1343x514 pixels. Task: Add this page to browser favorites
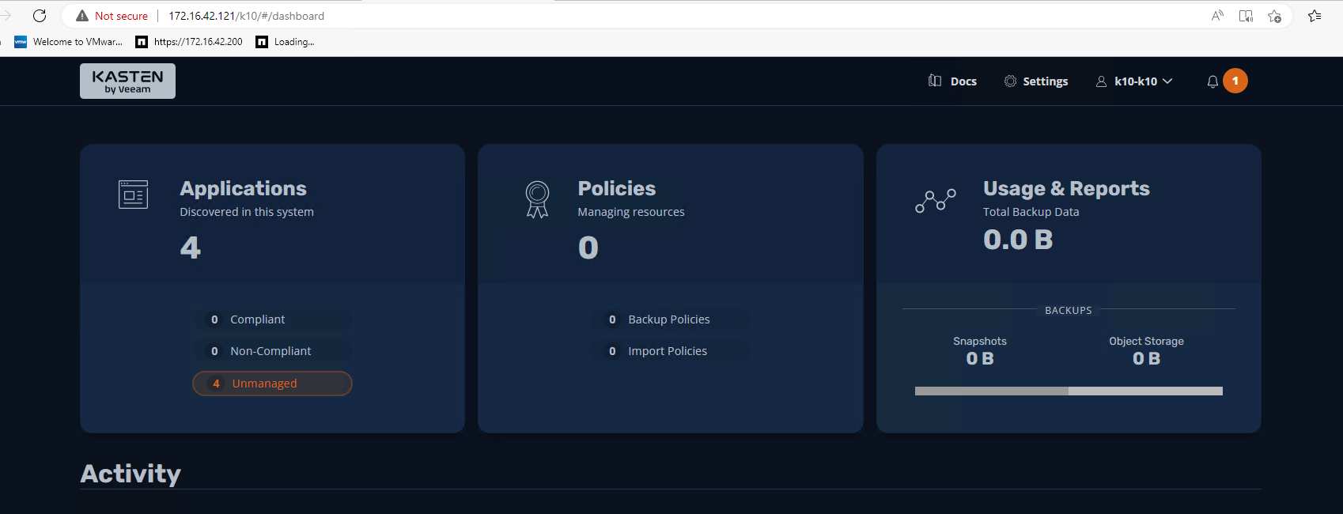(x=1274, y=16)
